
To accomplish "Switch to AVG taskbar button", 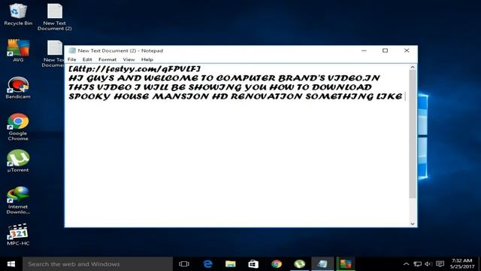I will [x=346, y=264].
